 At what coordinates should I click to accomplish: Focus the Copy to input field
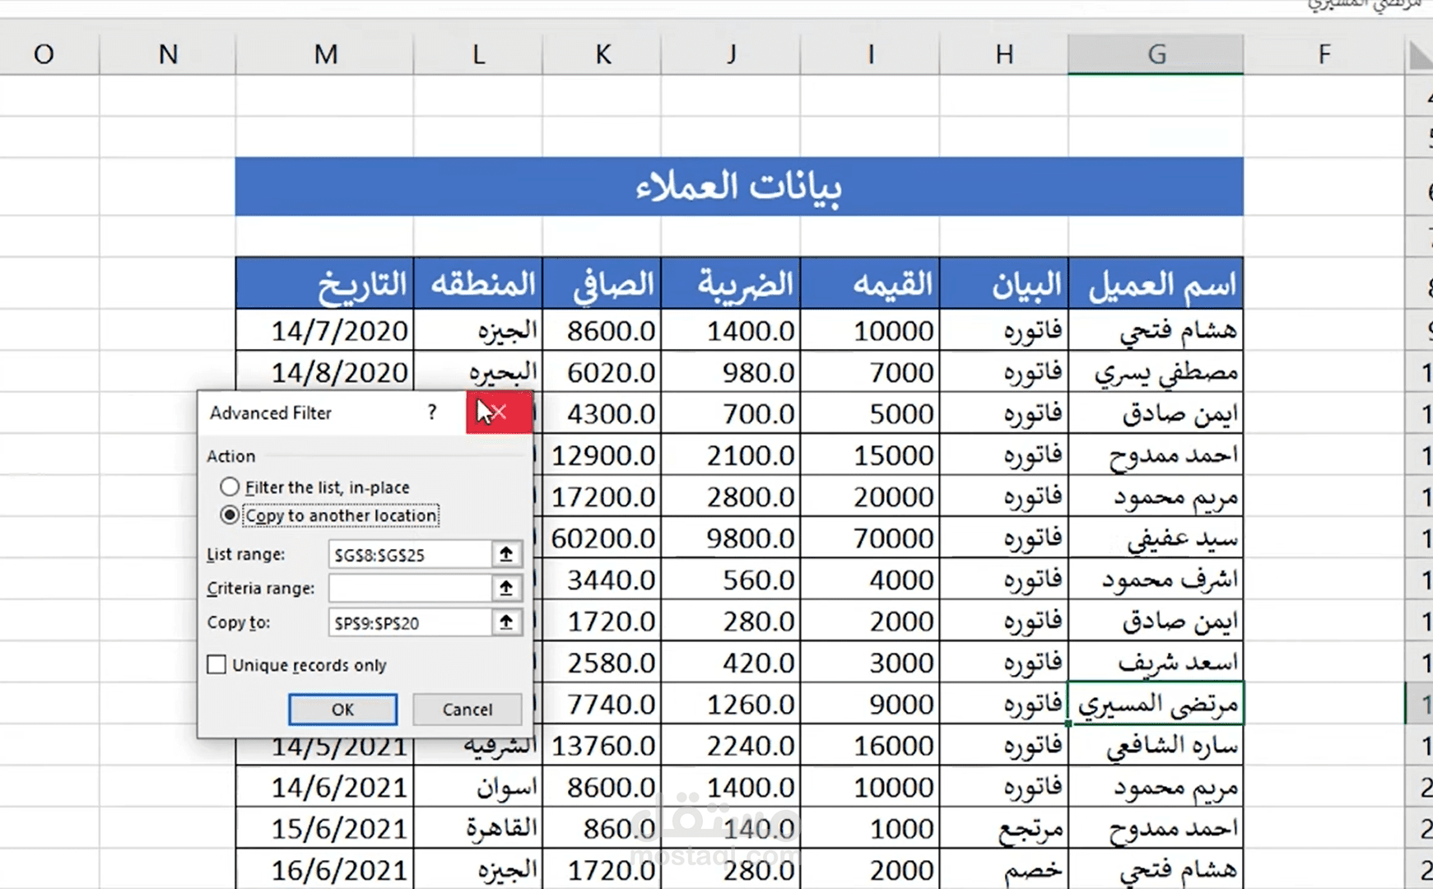pos(410,622)
